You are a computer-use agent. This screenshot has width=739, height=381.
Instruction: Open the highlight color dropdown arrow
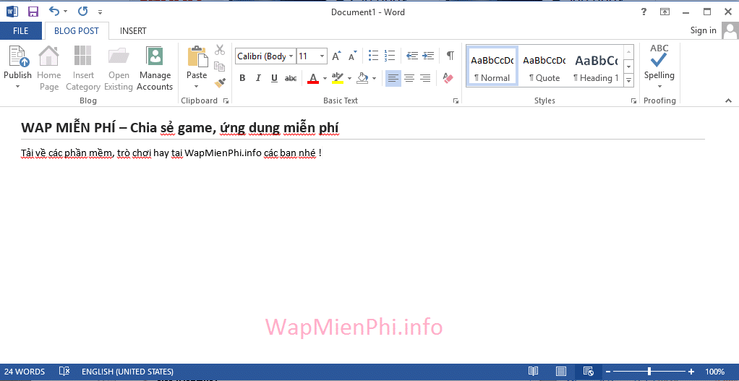pos(349,78)
